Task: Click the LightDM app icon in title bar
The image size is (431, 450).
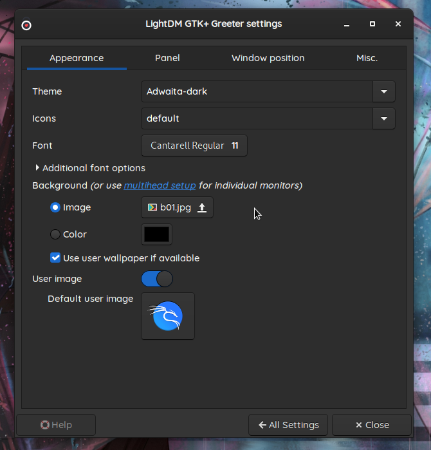Action: coord(26,25)
